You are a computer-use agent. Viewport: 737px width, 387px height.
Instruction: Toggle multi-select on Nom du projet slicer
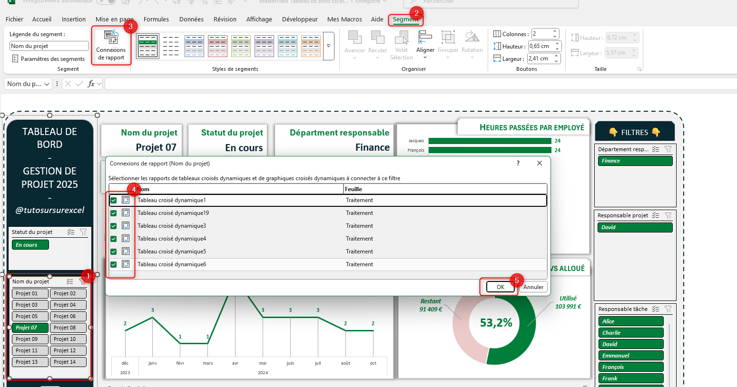click(70, 281)
